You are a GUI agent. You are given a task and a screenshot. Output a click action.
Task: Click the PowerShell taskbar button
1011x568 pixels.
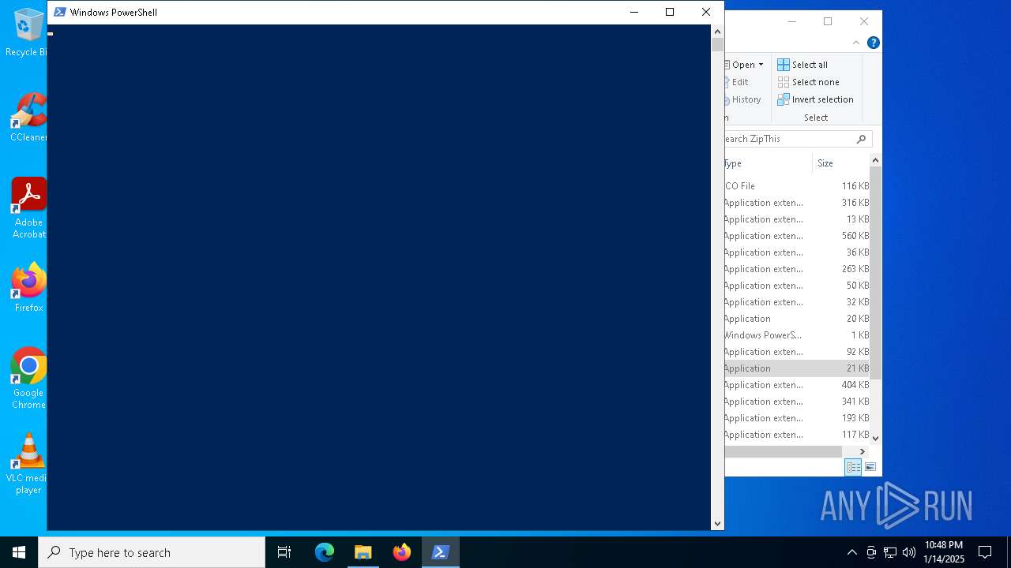point(441,552)
